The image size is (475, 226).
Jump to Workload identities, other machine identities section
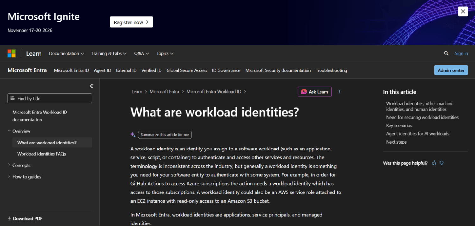[420, 106]
